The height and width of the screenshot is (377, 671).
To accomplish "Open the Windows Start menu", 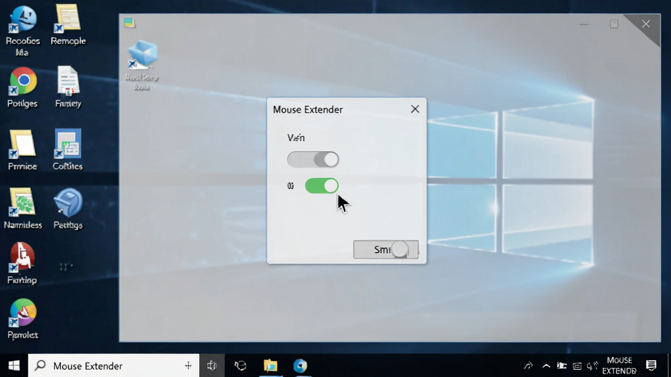I will coord(14,365).
